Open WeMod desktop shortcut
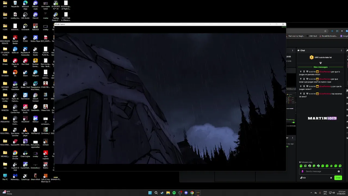The image size is (348, 196). point(35,119)
